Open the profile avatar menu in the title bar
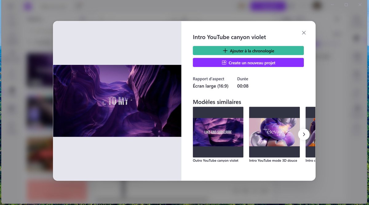Viewport: 369px width, 205px height. 317,6
